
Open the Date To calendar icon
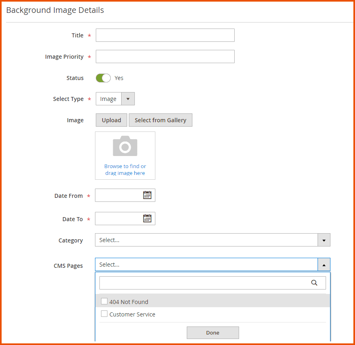pos(147,219)
